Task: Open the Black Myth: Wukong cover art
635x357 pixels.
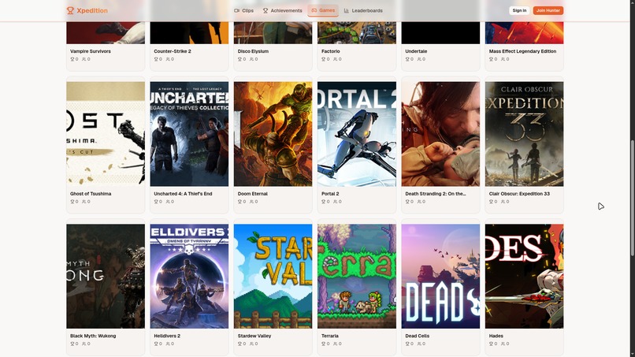Action: click(106, 277)
